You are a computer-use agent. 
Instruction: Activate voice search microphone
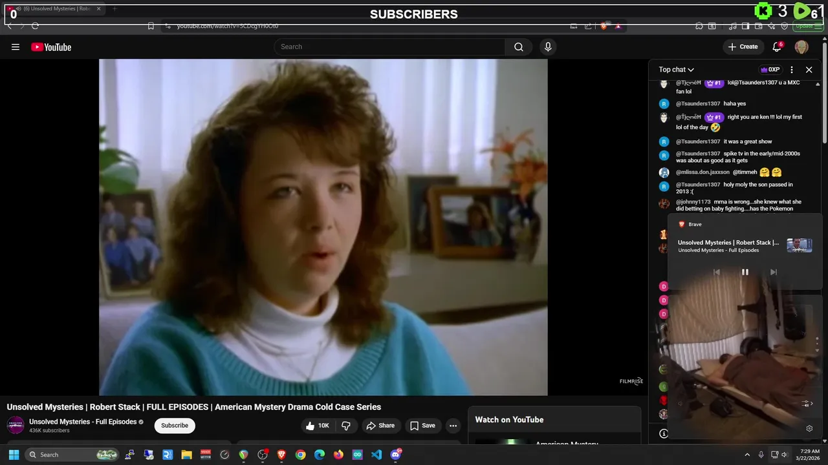(x=548, y=46)
